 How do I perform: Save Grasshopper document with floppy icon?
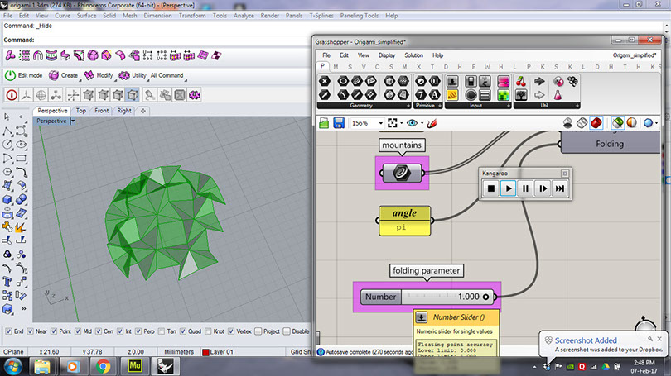tap(339, 123)
